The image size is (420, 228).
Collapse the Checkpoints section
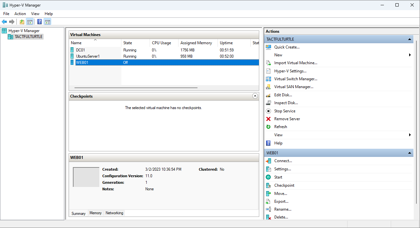tap(255, 96)
